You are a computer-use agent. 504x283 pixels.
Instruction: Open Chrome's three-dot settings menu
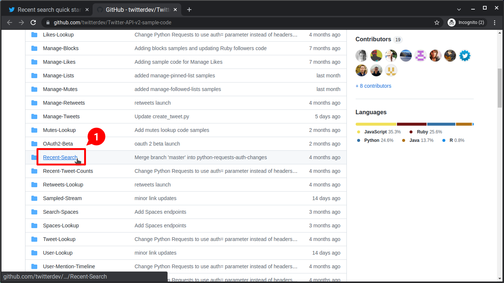tap(495, 22)
